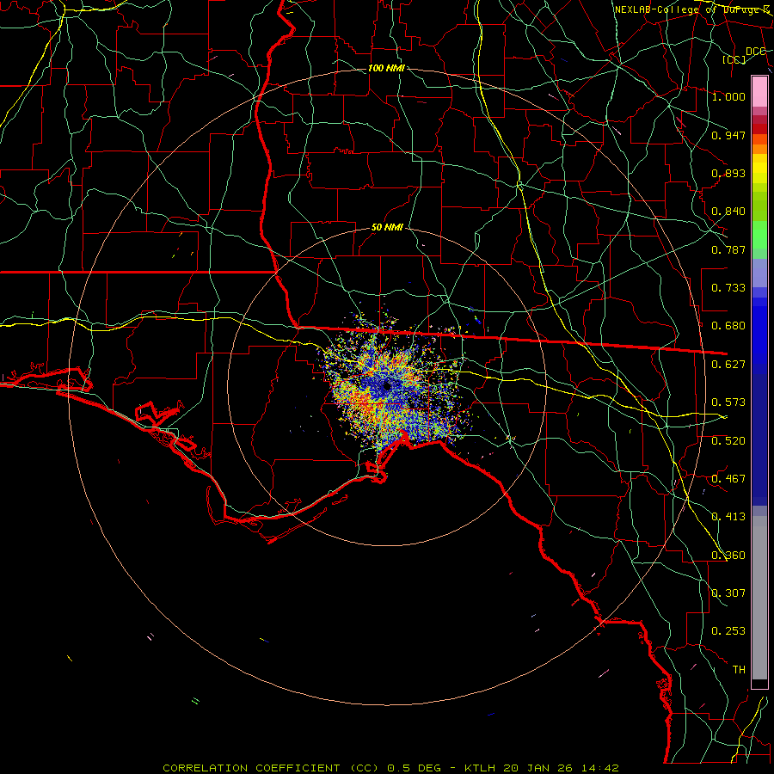Pick the lavender swatch near 0.733
This screenshot has width=774, height=774.
click(759, 273)
